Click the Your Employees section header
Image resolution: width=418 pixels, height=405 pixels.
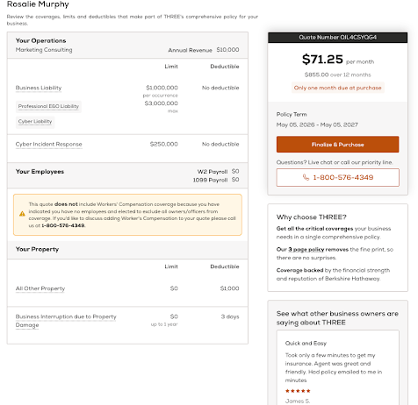(127, 175)
